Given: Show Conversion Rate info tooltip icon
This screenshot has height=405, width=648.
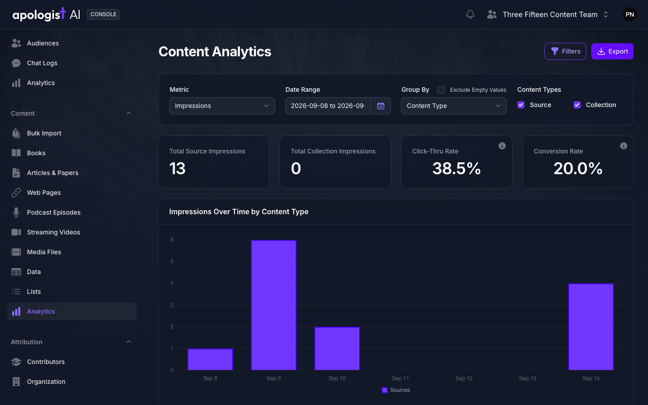Looking at the screenshot, I should click(624, 146).
